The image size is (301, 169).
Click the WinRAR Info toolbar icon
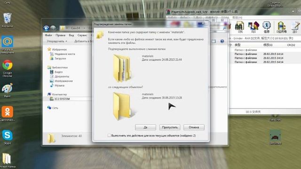[x=267, y=27]
